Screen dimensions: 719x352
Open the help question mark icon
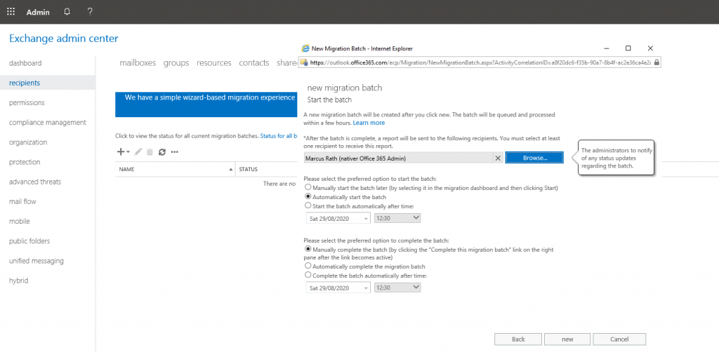tap(90, 12)
